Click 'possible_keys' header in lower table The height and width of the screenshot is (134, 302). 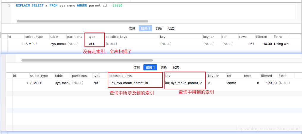[x=121, y=76]
